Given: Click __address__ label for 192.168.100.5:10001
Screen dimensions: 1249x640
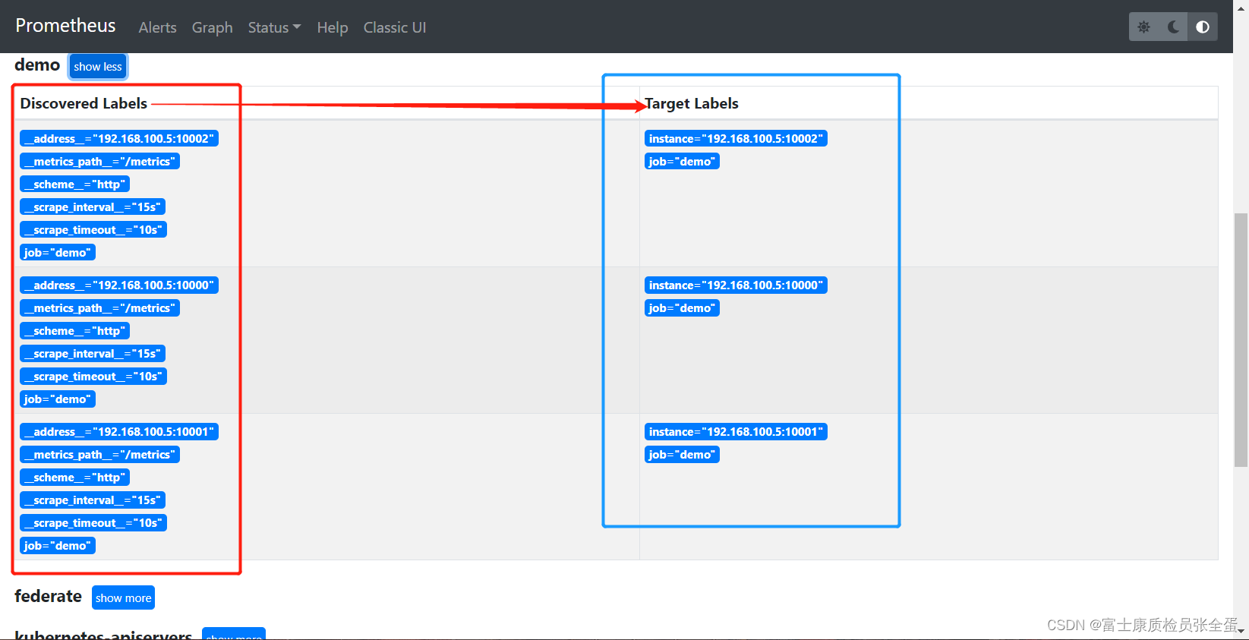Looking at the screenshot, I should (119, 432).
